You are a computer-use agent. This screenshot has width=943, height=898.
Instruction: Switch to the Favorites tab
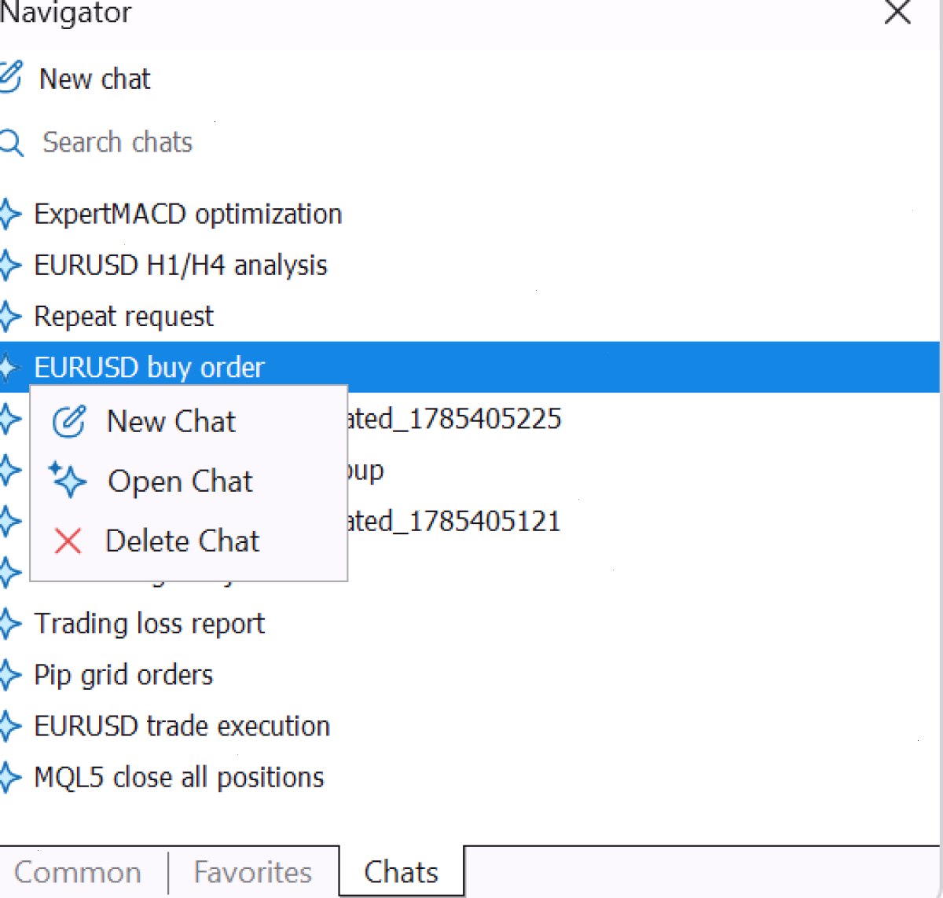[253, 872]
